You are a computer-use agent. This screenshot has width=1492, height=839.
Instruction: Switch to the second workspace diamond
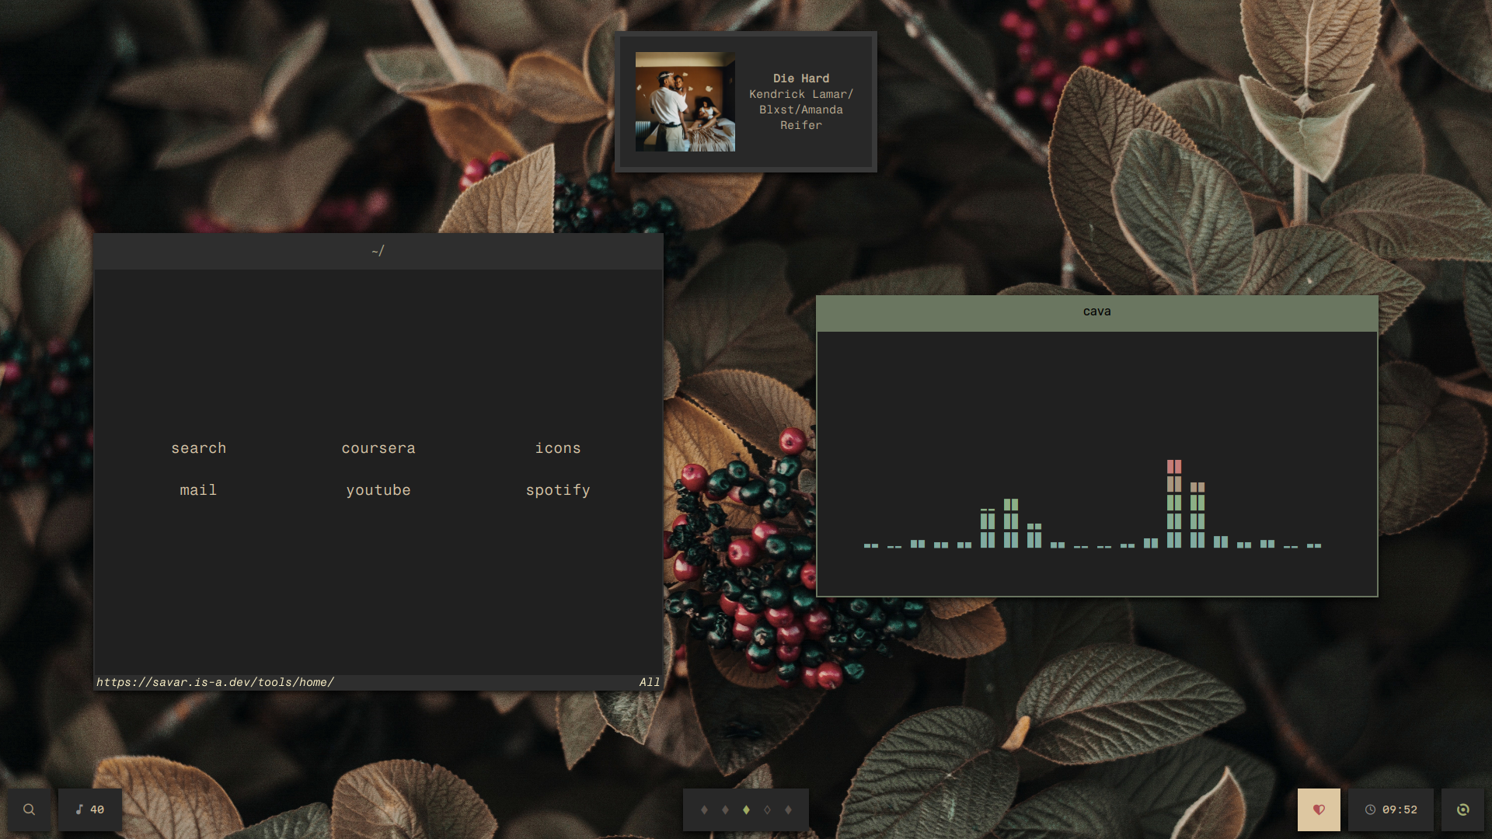pos(725,809)
